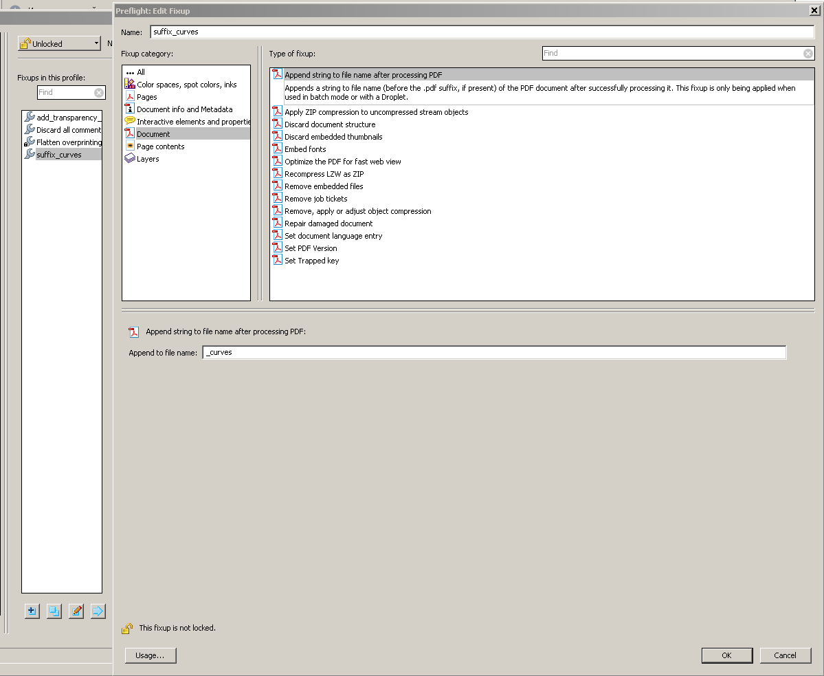The height and width of the screenshot is (676, 824).
Task: Select Remove, apply or adjust object compression
Action: pos(542,211)
